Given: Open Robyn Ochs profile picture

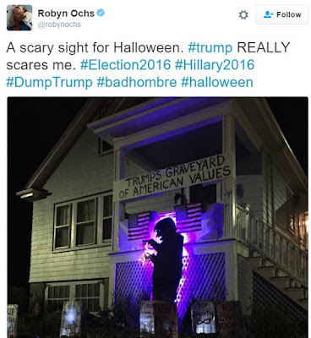Looking at the screenshot, I should click(x=19, y=18).
